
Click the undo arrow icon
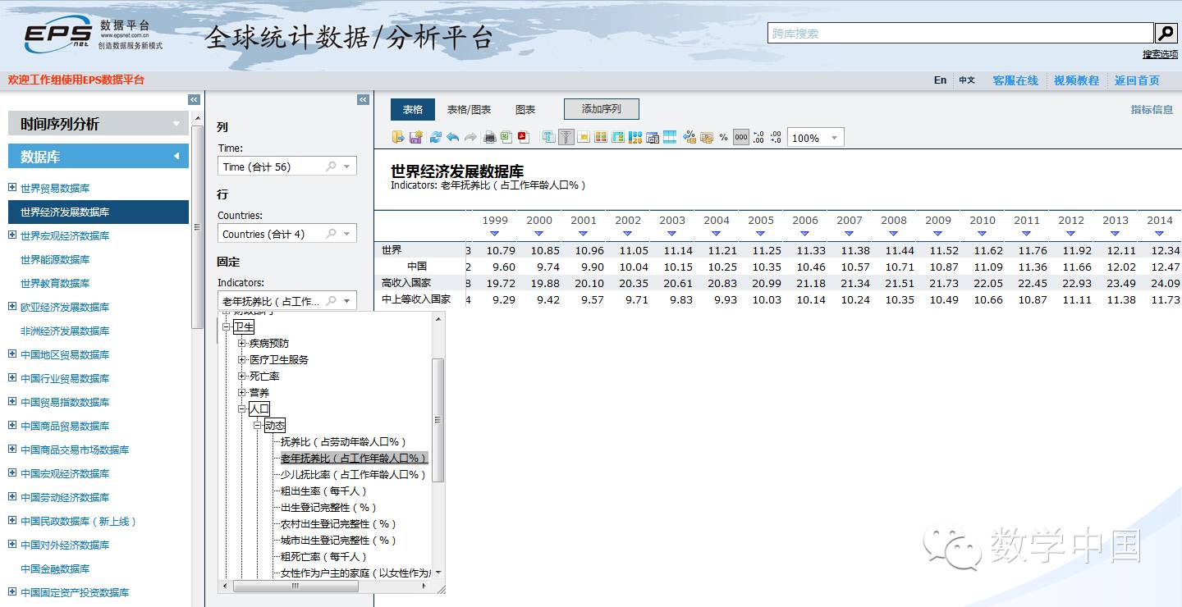coord(452,137)
